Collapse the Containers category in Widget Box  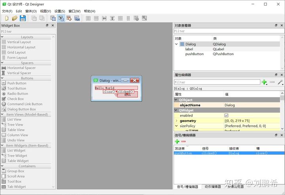pyautogui.click(x=2, y=166)
